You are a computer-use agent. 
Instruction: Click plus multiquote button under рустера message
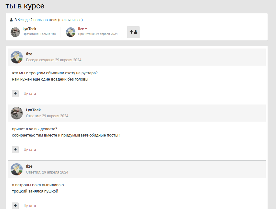[15, 94]
